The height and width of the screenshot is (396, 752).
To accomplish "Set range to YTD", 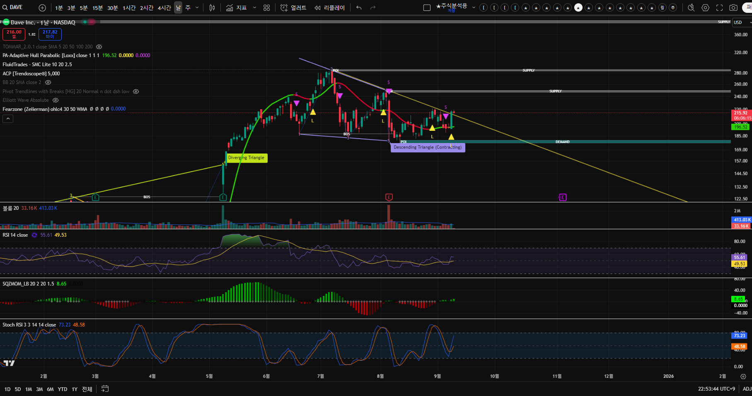I will [63, 389].
